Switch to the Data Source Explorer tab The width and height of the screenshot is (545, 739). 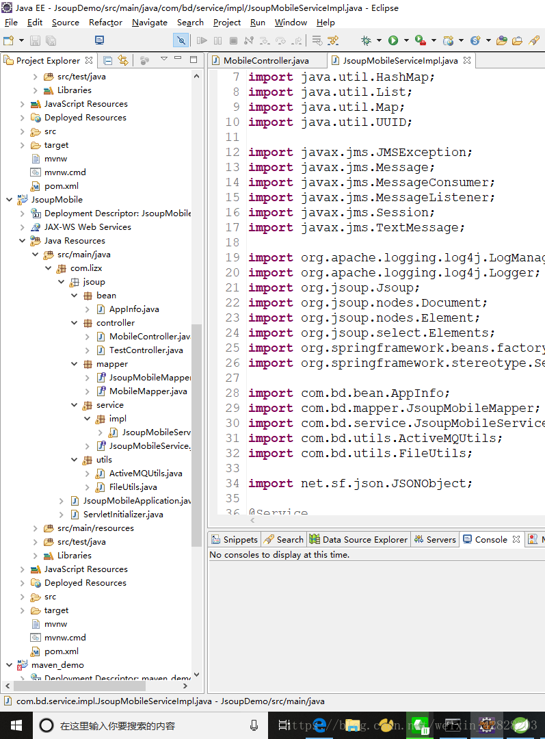pos(359,540)
